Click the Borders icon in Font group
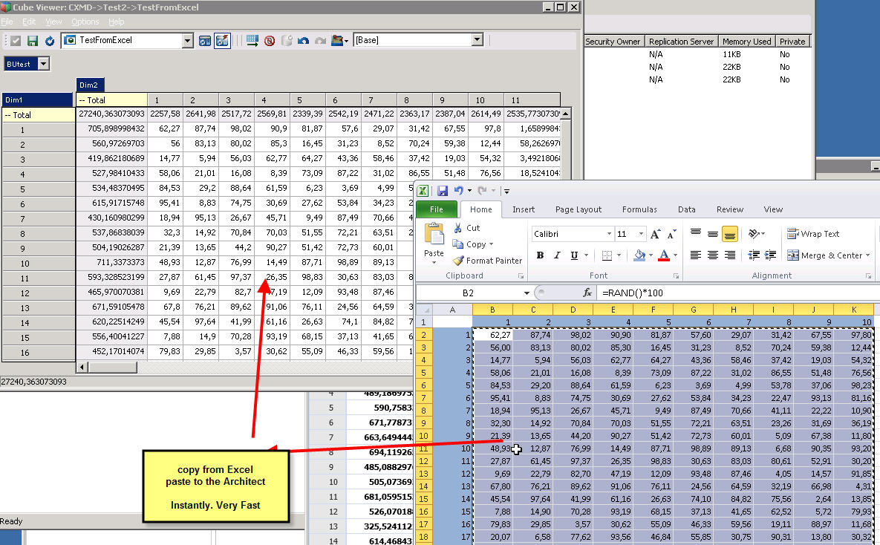 [607, 255]
